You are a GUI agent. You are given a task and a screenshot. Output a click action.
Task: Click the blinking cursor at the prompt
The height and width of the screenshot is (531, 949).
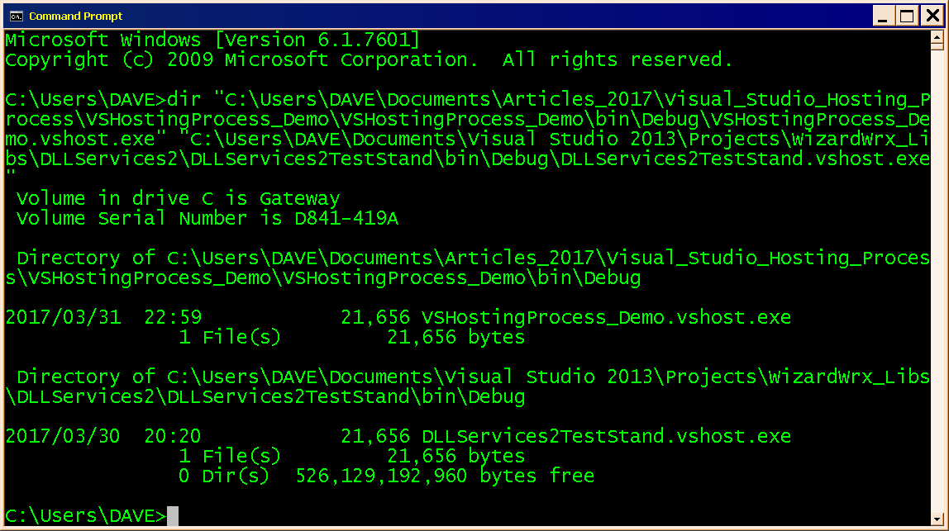click(173, 516)
